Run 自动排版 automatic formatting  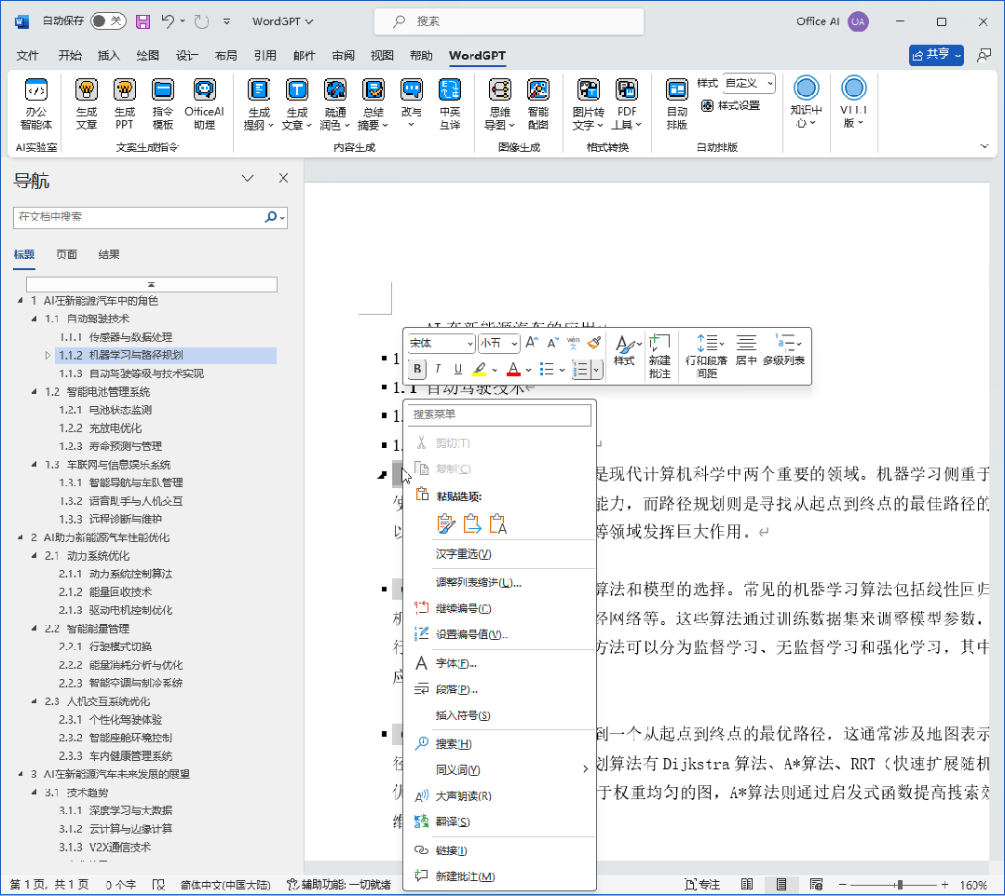pos(676,102)
